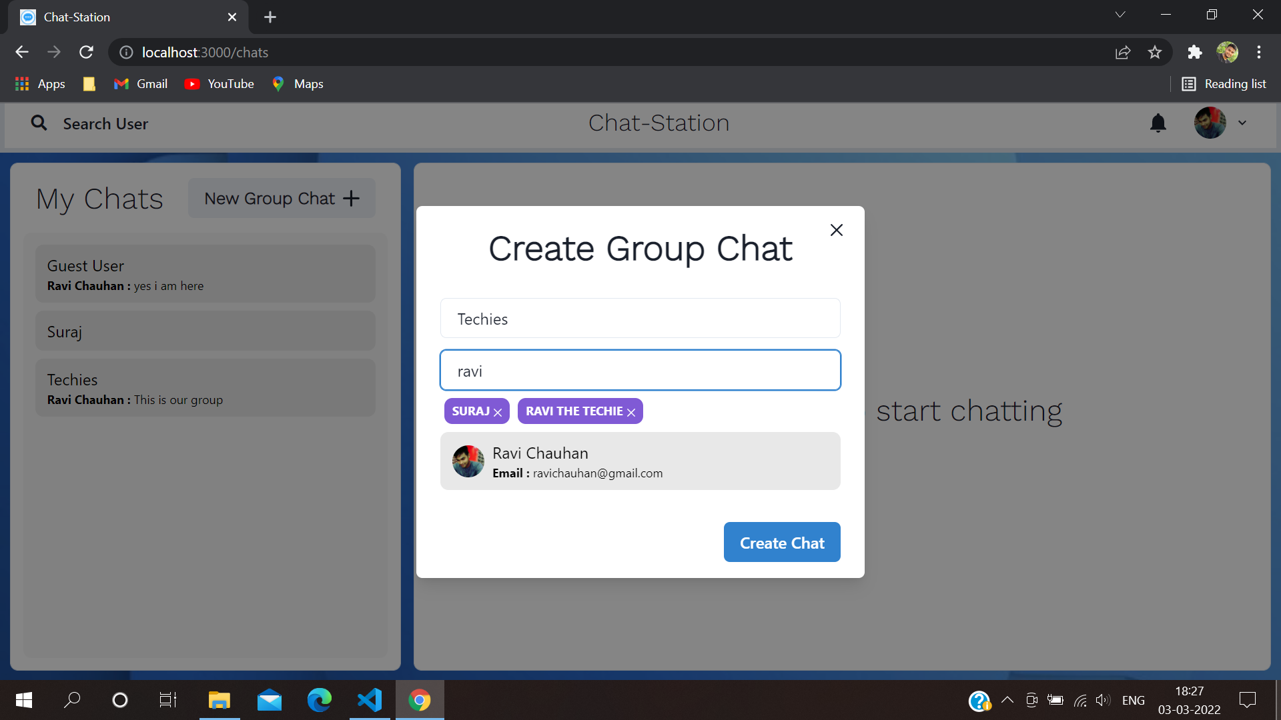Open notifications via the bell icon
Image resolution: width=1281 pixels, height=720 pixels.
click(1158, 123)
